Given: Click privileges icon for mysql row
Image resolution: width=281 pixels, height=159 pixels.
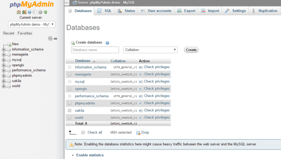Looking at the screenshot, I should (141, 82).
